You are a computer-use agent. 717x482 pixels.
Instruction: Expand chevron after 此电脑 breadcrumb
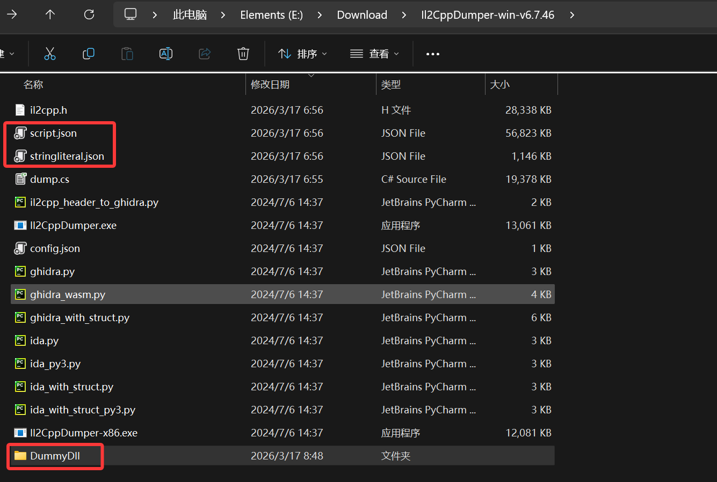(x=223, y=15)
